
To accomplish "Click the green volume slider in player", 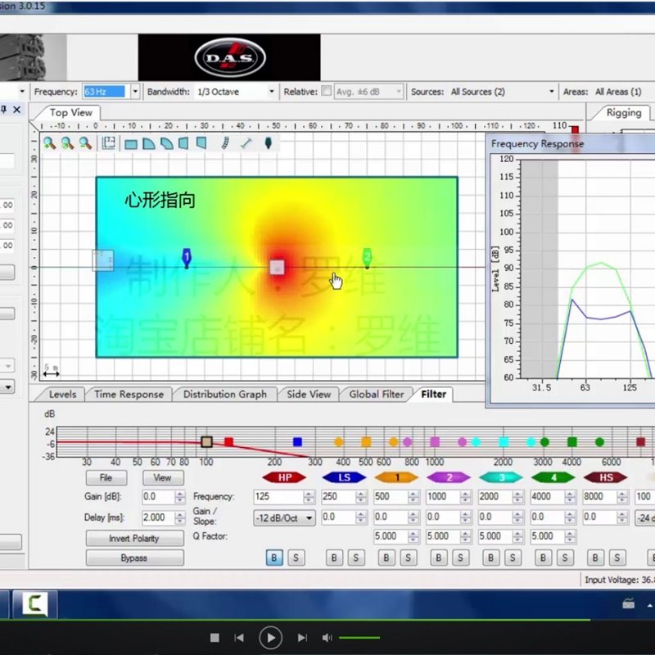I will click(359, 638).
